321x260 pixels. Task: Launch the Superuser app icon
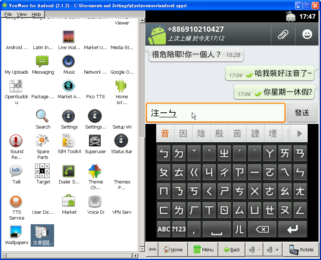[x=94, y=141]
